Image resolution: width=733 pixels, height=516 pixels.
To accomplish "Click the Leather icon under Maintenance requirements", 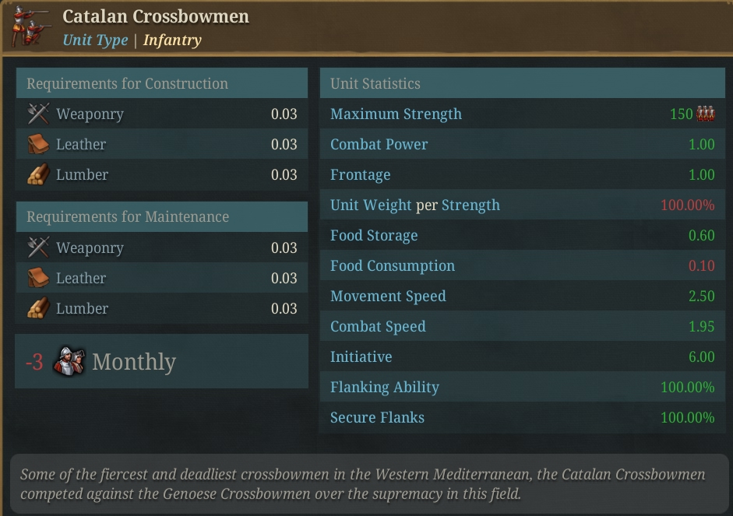I will (x=38, y=278).
